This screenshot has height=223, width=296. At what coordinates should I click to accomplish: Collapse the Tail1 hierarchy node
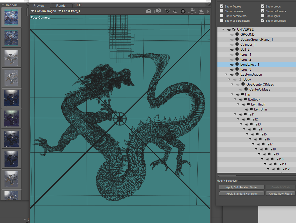coord(235,114)
